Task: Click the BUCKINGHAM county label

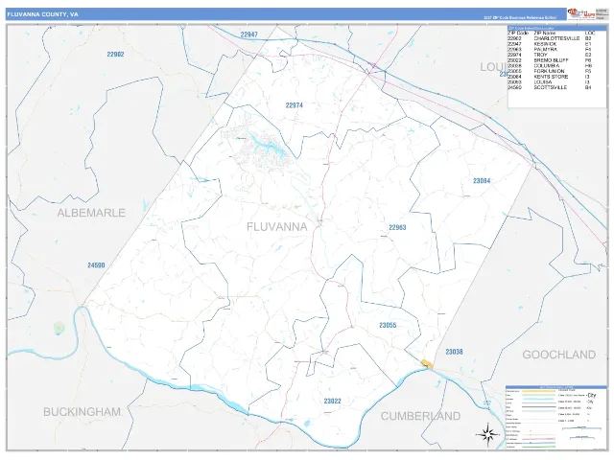Action: pos(82,412)
